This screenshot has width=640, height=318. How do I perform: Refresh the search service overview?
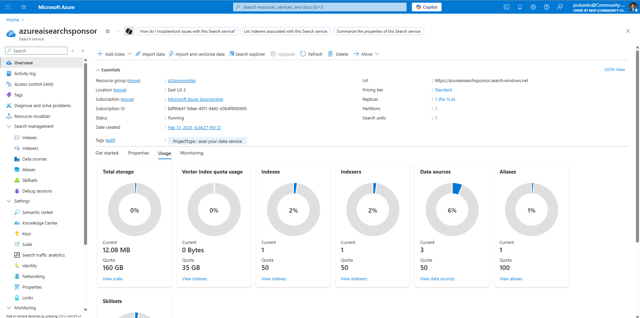311,54
